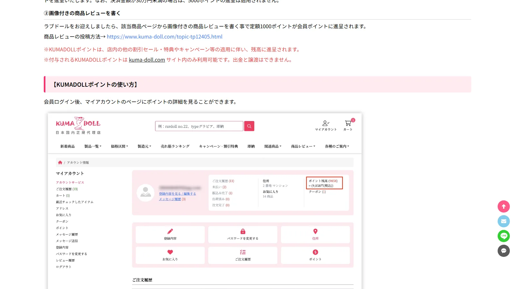Screen dimensions: 515x289
Task: Open the 新着商品 menu item
Action: (x=68, y=146)
